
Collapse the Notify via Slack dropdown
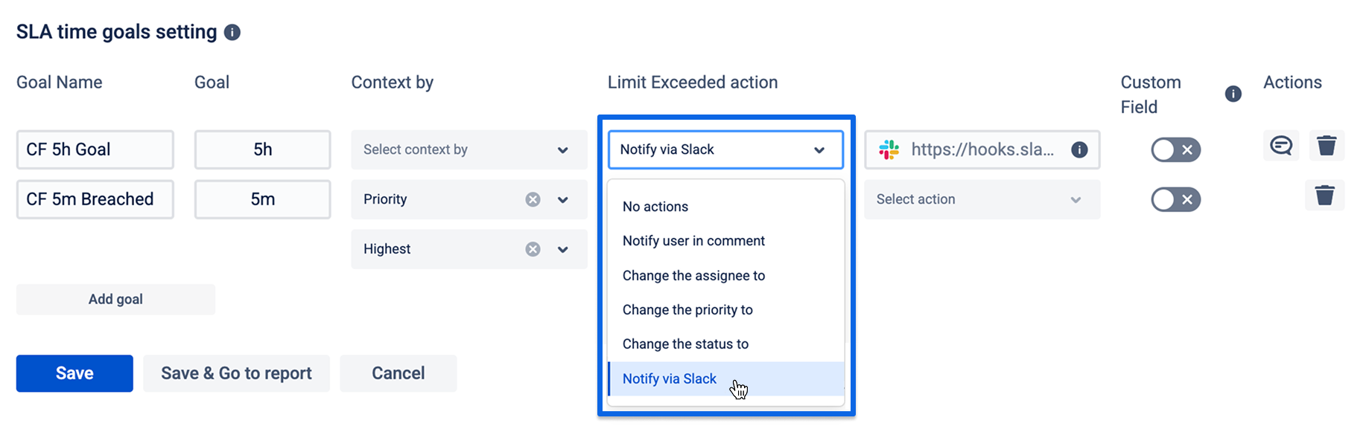pyautogui.click(x=819, y=150)
